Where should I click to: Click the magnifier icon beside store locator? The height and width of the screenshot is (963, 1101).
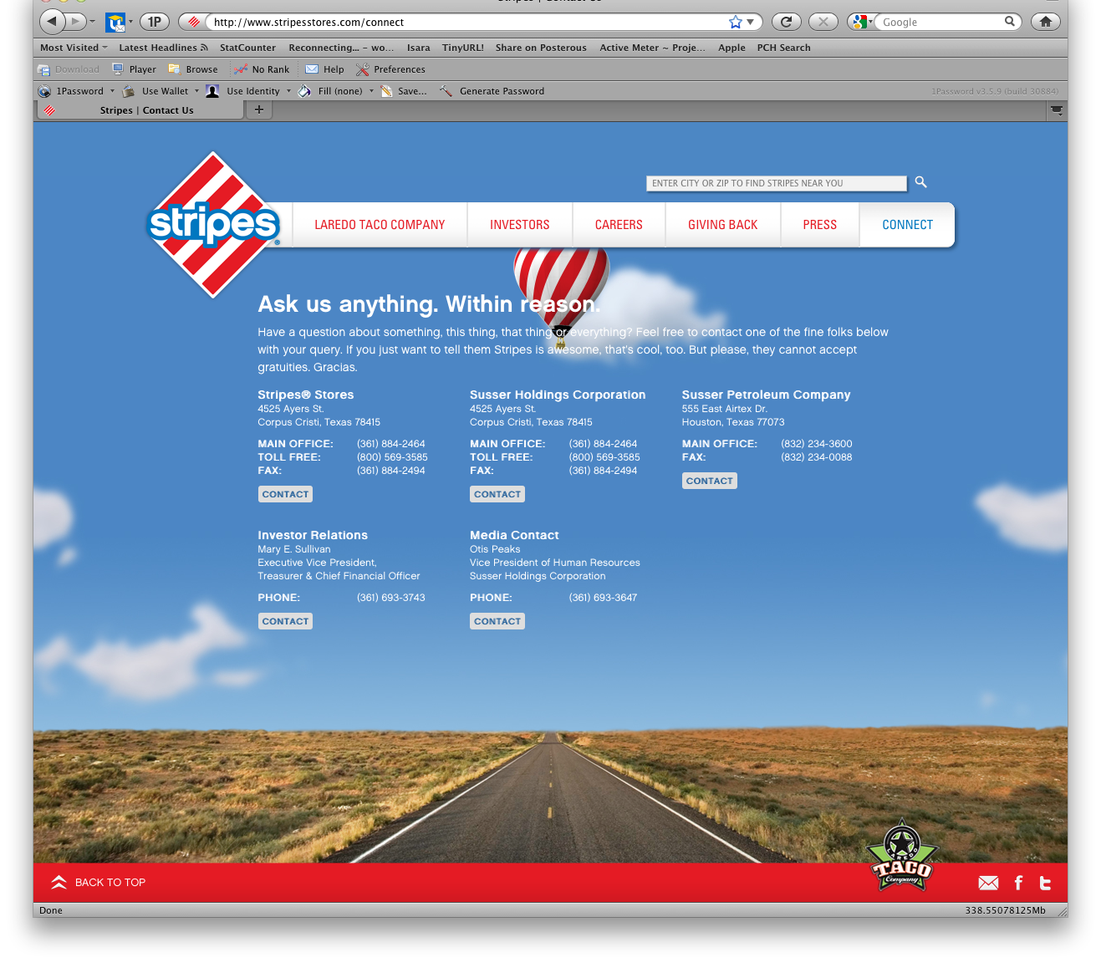point(920,181)
